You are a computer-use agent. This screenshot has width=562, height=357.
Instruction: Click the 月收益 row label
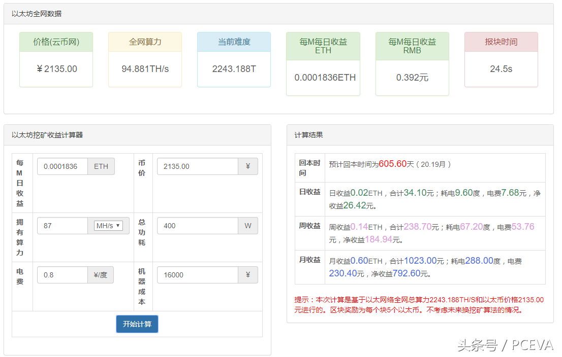[x=309, y=260]
